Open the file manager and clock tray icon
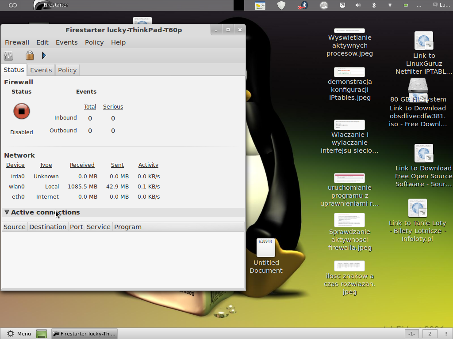This screenshot has width=453, height=339. (260, 5)
